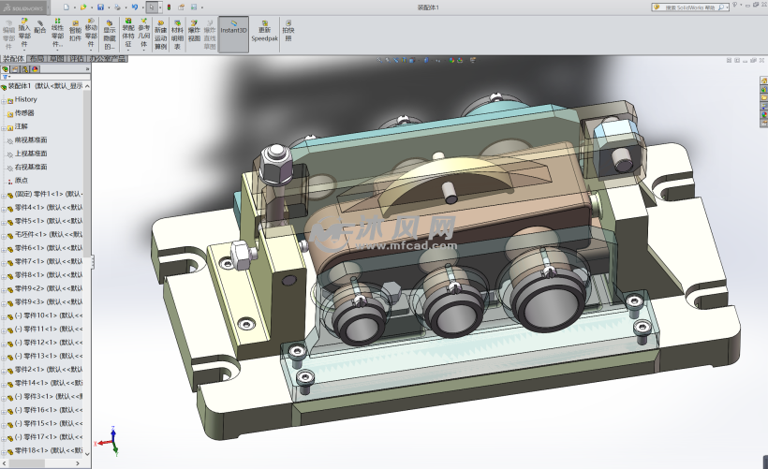
Task: Expand the 零件4<1> component node
Action: (x=5, y=207)
